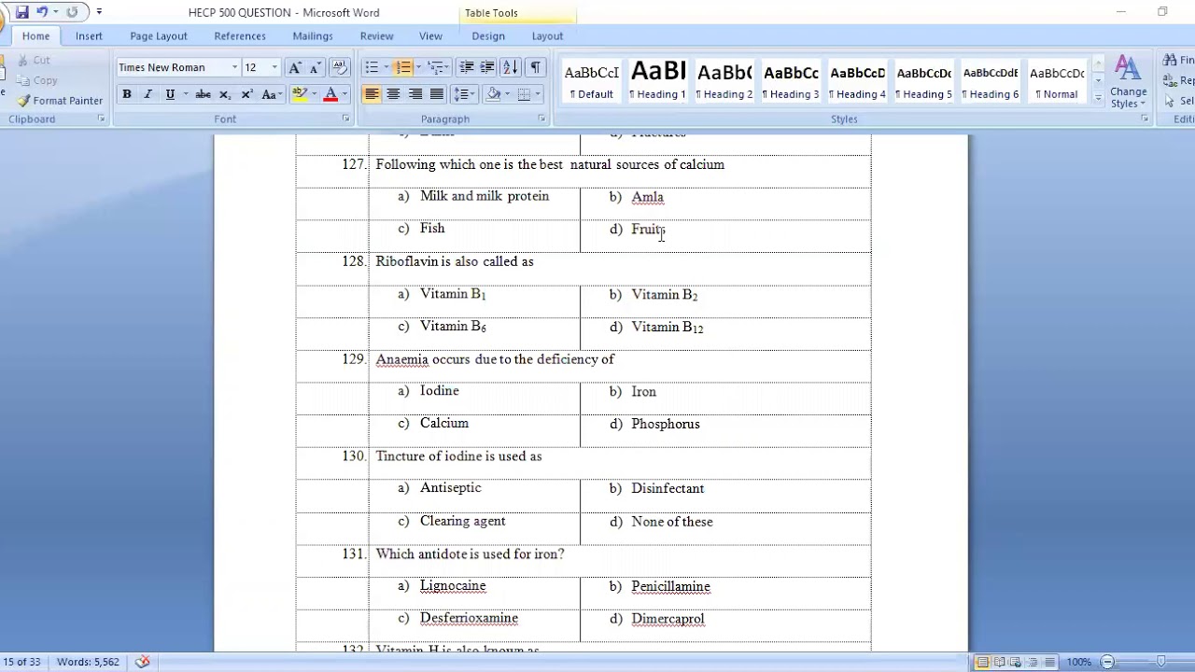The height and width of the screenshot is (672, 1195).
Task: Apply numbered list
Action: pos(403,67)
